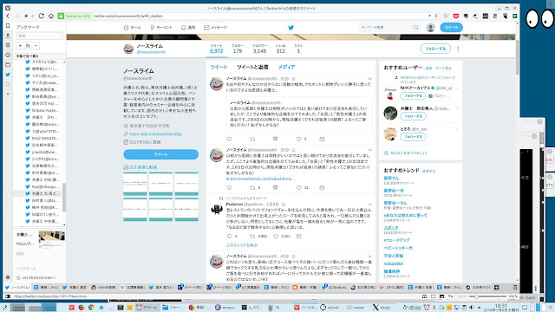Open the address bar dropdown arrow

tap(429, 16)
